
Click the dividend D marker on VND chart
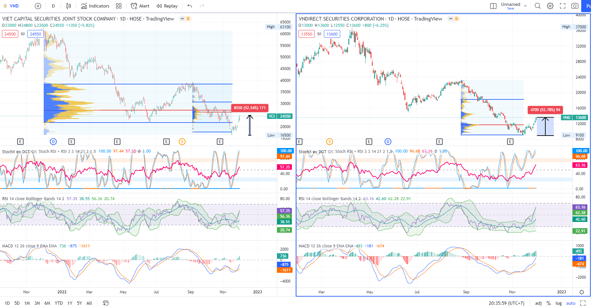[388, 141]
